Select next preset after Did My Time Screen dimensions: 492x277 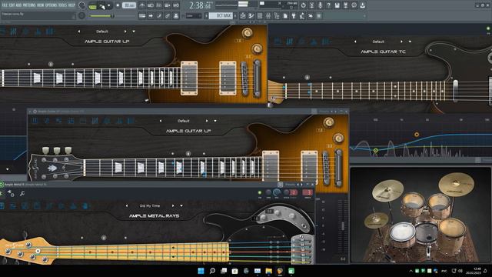173,205
